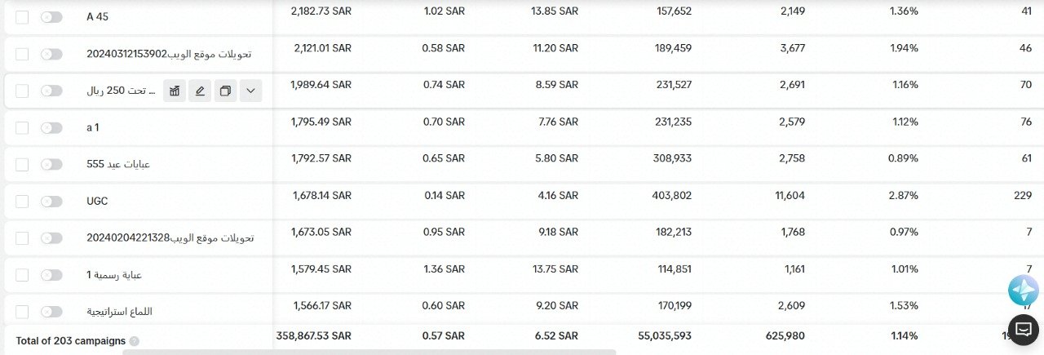Open the black chat support bubble

point(1023,330)
